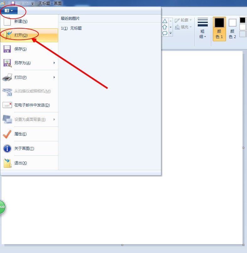Click the canvas bottom-right corner handle
Image resolution: width=247 pixels, height=253 pixels.
(x=243, y=245)
